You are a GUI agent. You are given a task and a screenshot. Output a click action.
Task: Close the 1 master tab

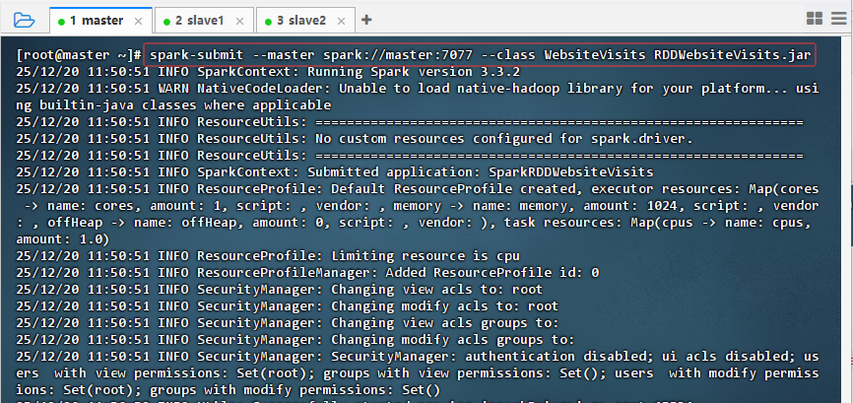138,22
